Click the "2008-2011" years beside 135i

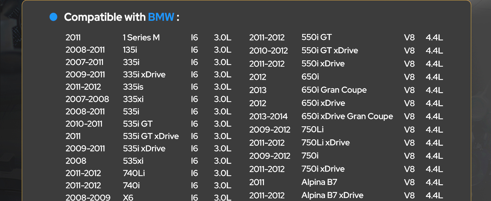pos(85,50)
